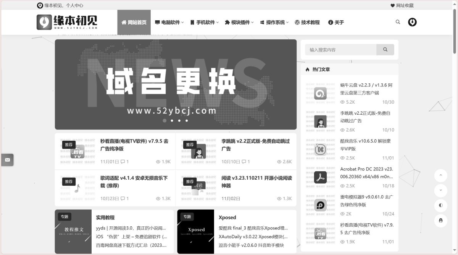Click the 缘本初见 site logo
The width and height of the screenshot is (458, 255).
point(67,22)
